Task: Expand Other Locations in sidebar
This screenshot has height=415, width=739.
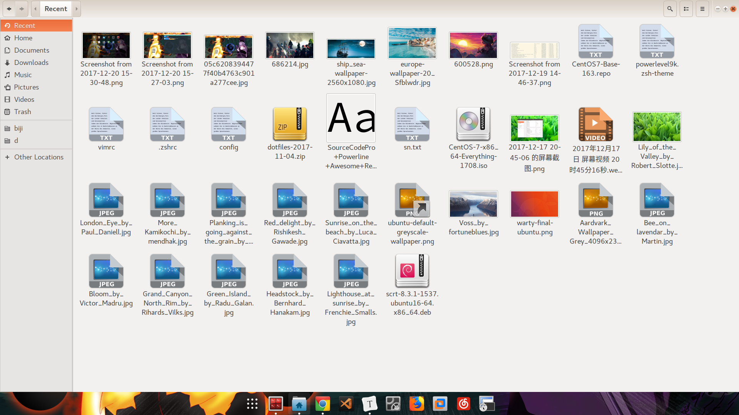Action: [x=7, y=157]
